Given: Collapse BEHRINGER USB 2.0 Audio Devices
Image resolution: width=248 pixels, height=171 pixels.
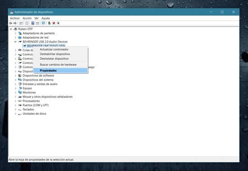Looking at the screenshot, I should [15, 42].
